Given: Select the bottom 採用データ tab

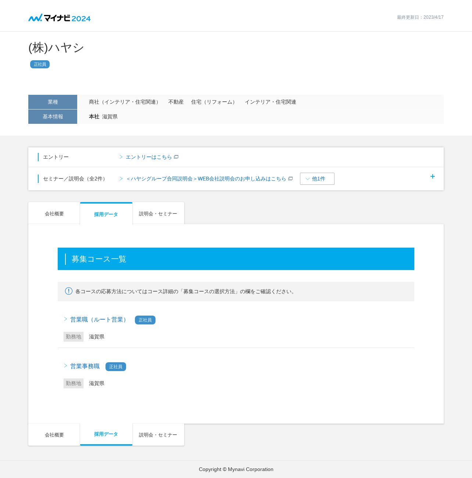Looking at the screenshot, I should 106,434.
